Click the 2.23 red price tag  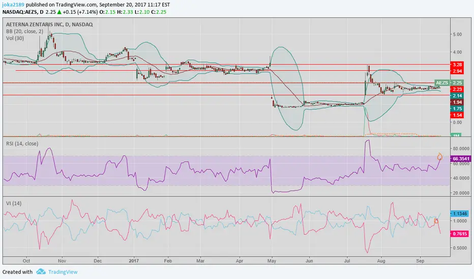457,89
